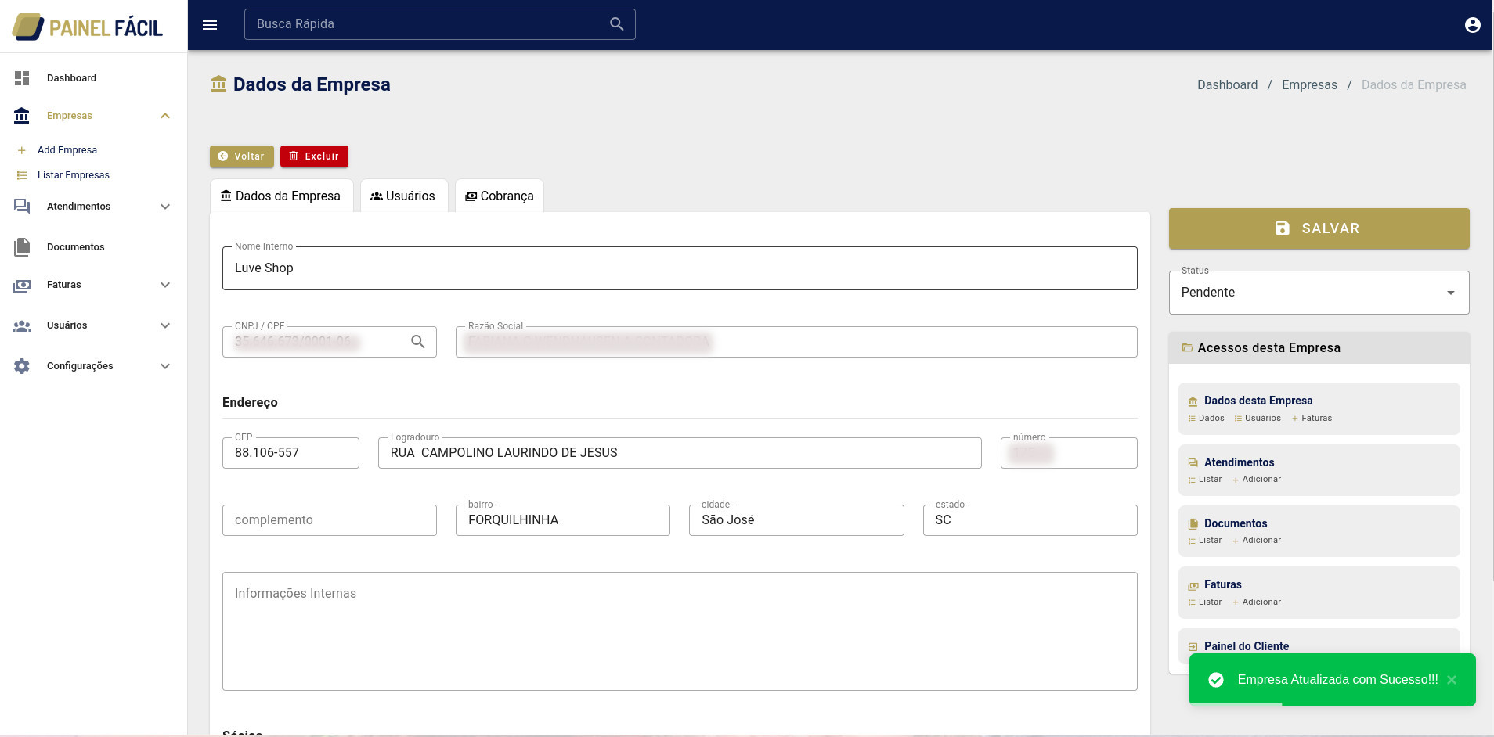Click Listar under Faturas access card
Viewport: 1494px width, 737px height.
[1210, 602]
